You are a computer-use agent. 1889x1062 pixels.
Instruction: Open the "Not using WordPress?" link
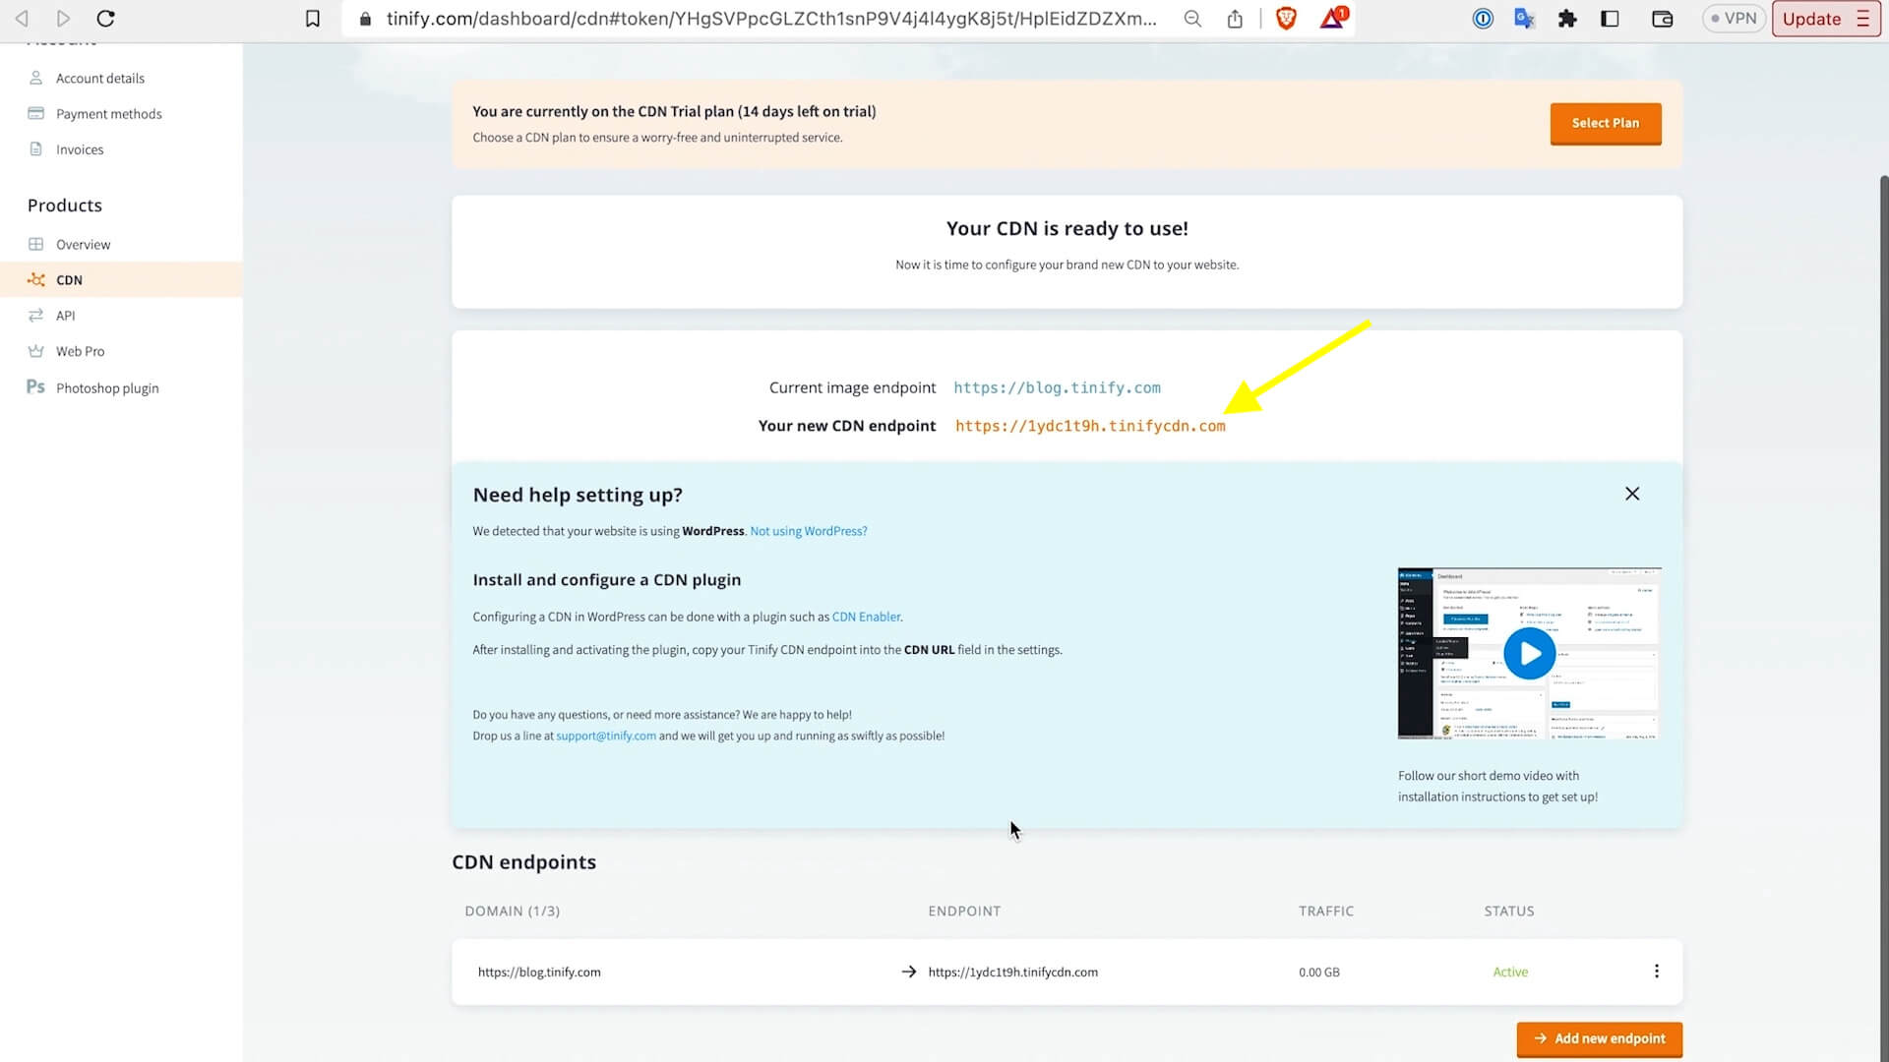(x=808, y=531)
